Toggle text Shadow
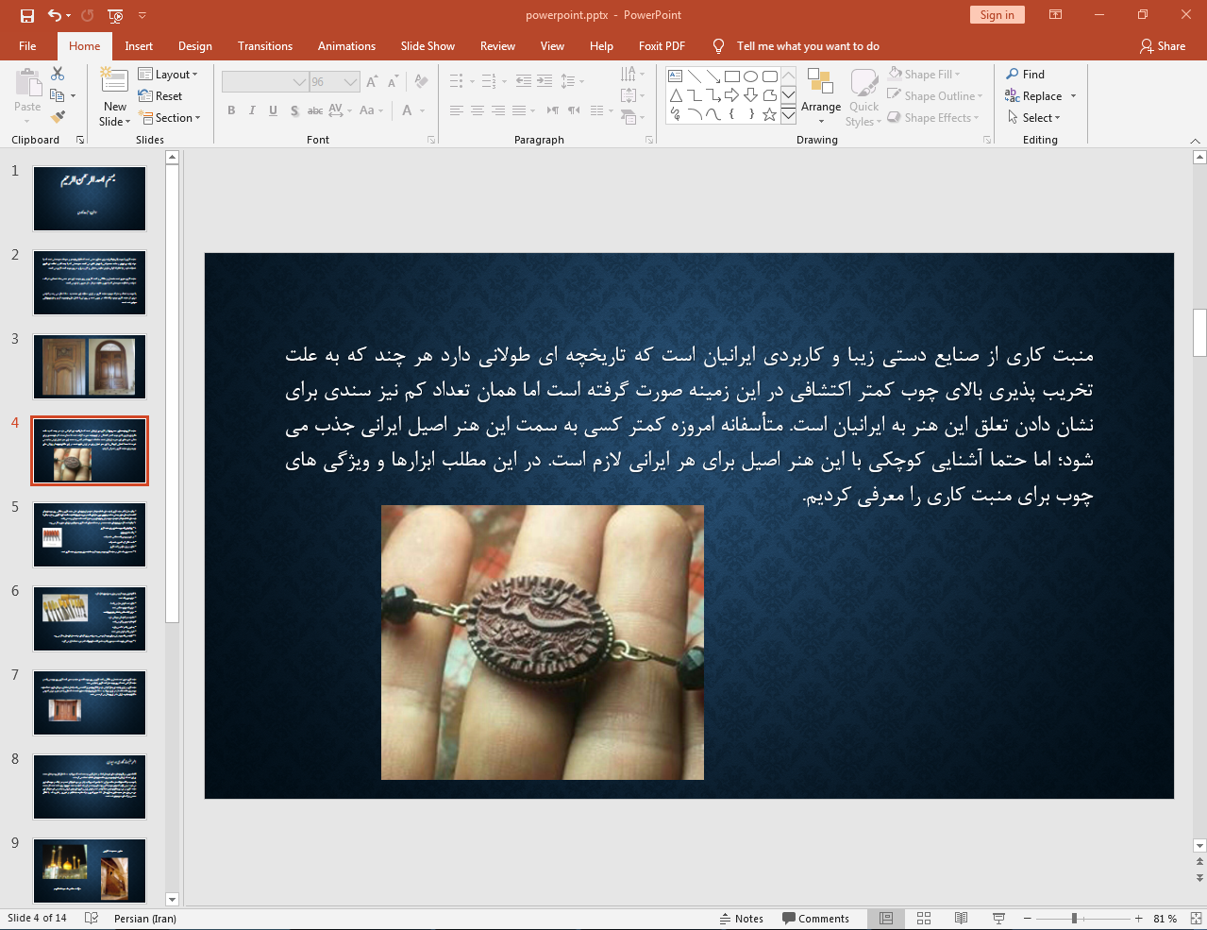Screen dimensions: 1207x930 [x=294, y=110]
